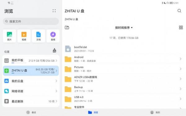This screenshot has width=186, height=116.
Task: Open Android folder via its right chevron
Action: pos(180,59)
